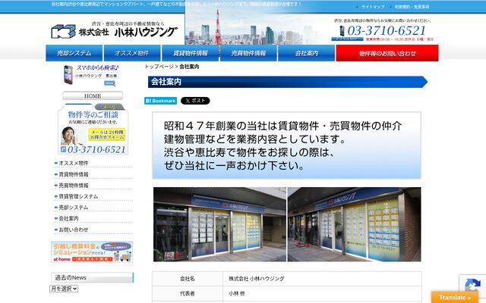
Task: Open the 売買物件情報 navigation tab
Action: (x=248, y=53)
